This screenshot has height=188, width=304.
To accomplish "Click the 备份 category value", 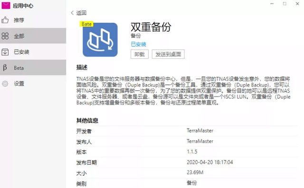I will tap(192, 183).
